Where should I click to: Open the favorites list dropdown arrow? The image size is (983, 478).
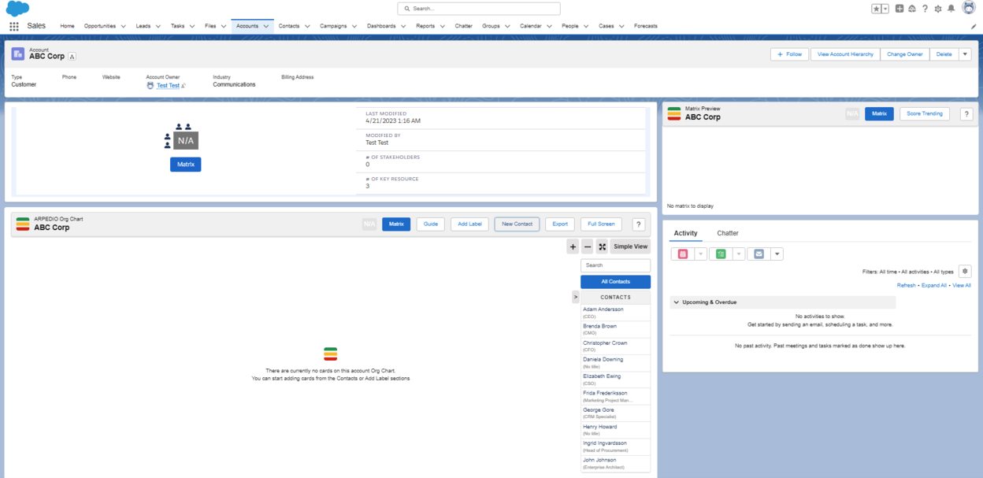[x=885, y=9]
